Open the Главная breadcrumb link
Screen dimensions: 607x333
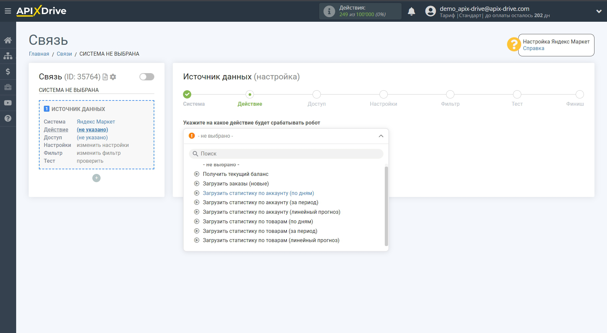coord(39,54)
